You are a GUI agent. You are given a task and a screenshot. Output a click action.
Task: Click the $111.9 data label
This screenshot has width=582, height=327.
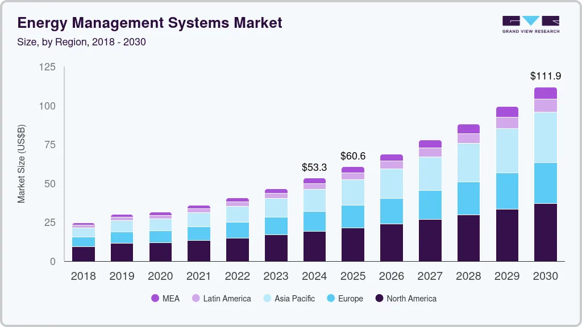click(546, 76)
